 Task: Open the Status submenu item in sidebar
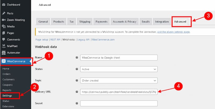pos(6,101)
